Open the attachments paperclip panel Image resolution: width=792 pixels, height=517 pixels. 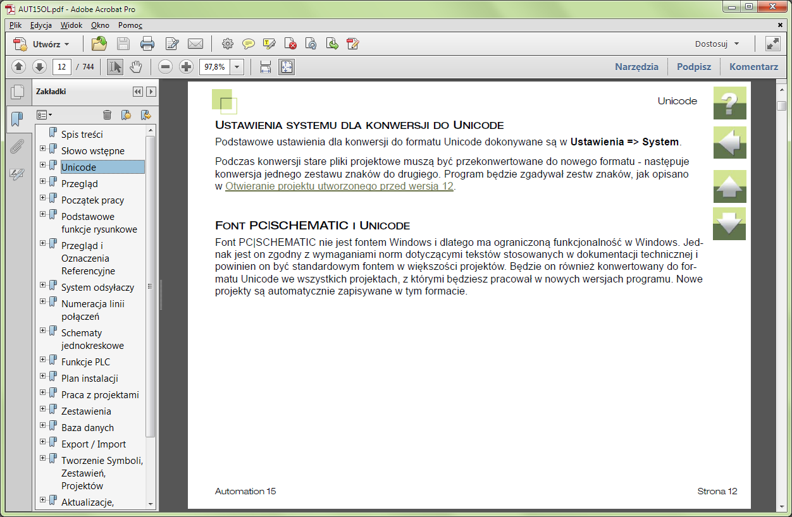click(x=17, y=147)
